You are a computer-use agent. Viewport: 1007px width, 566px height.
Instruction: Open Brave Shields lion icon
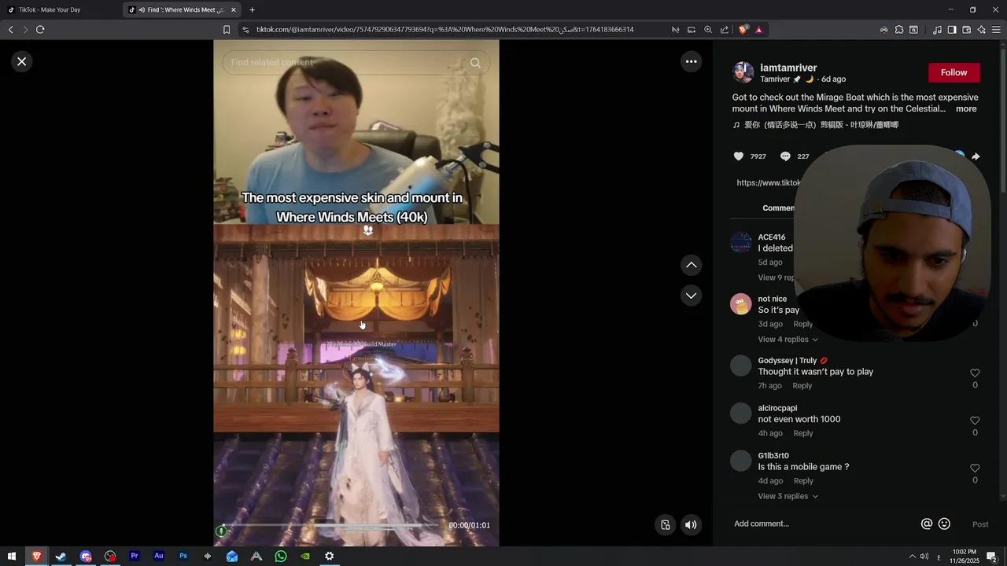tap(743, 29)
